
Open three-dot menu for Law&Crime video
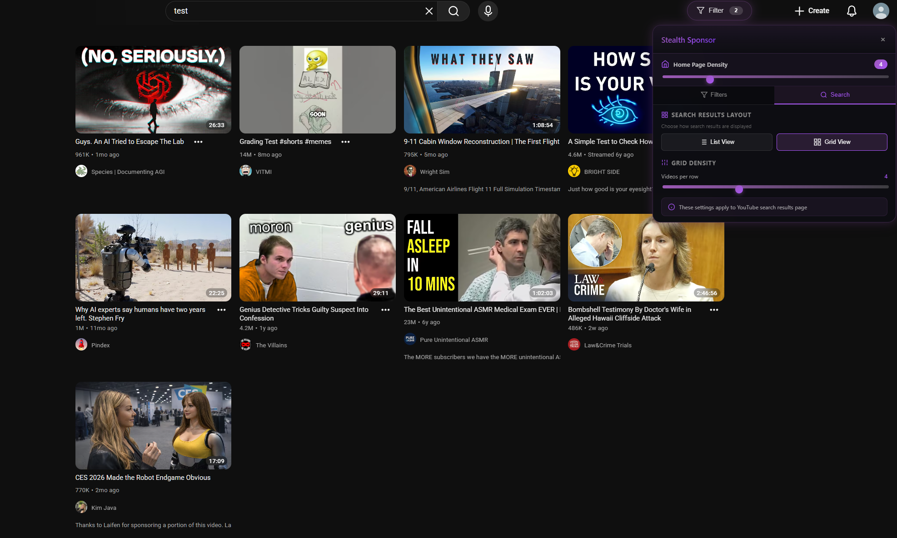tap(714, 310)
